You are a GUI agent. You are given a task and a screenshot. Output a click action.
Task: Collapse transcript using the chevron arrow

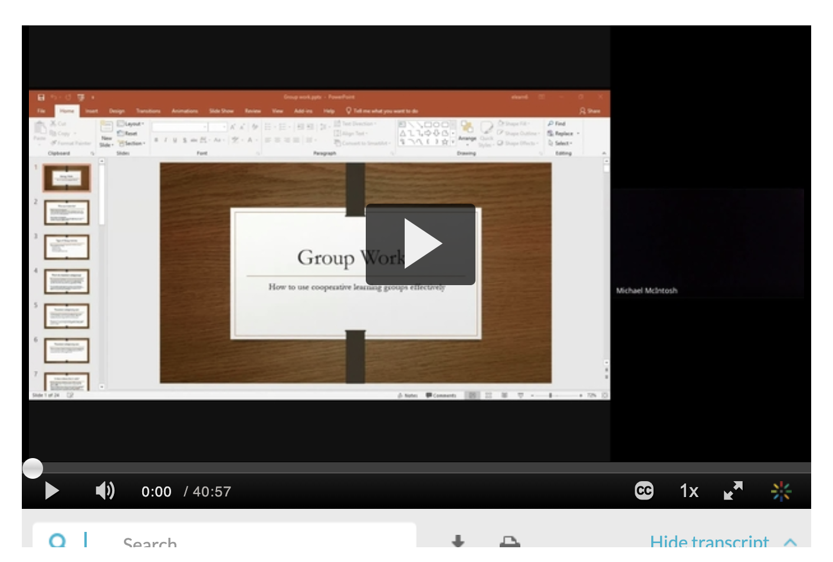point(791,542)
